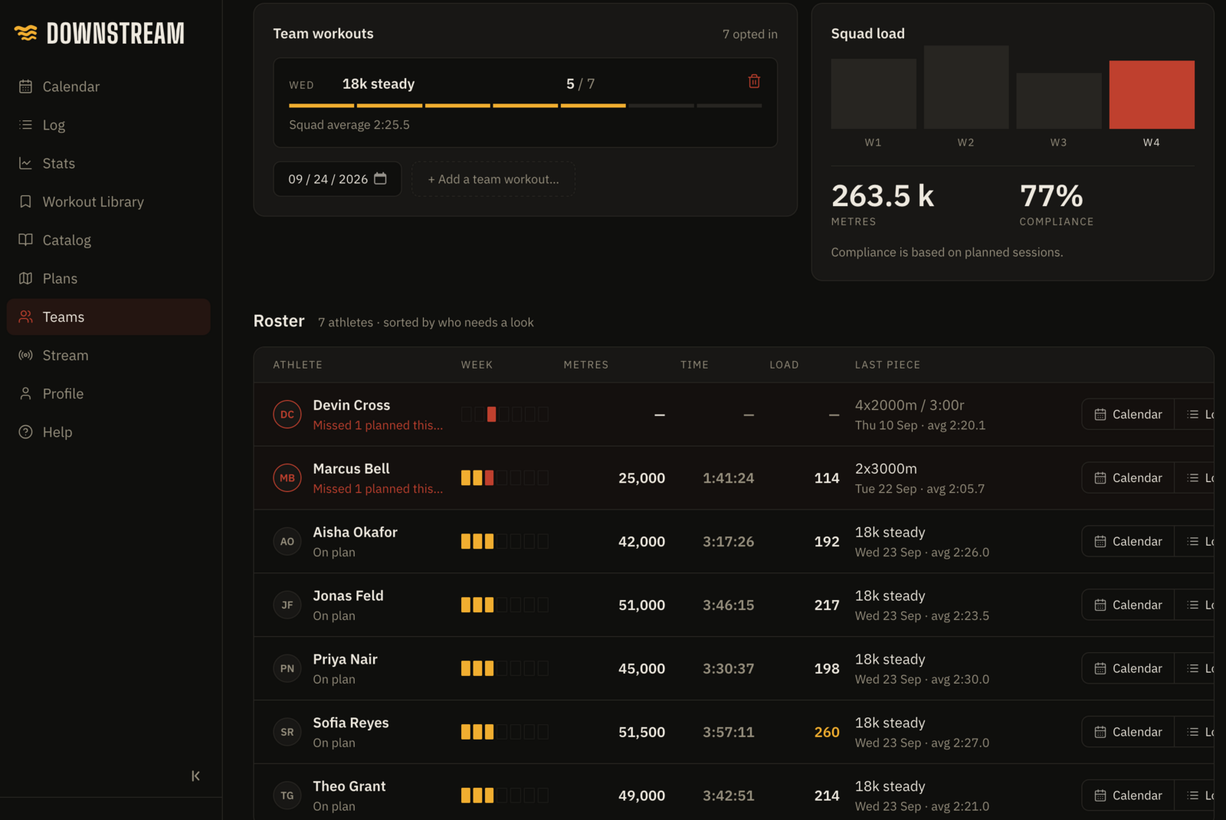The width and height of the screenshot is (1226, 820).
Task: Open the date picker calendar icon
Action: [x=380, y=179]
